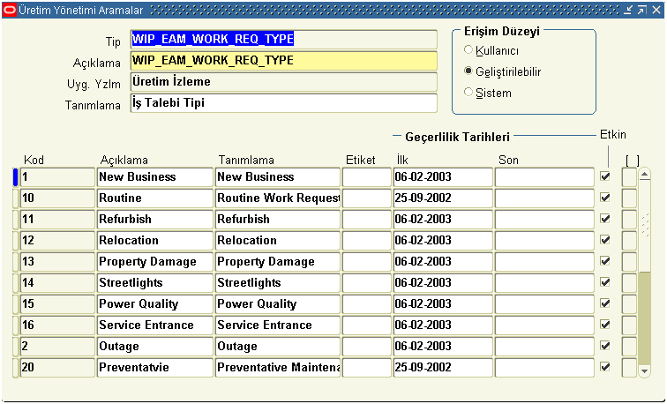Select the Kullanıcı access level radio button
Screen dimensions: 667x404
(468, 49)
